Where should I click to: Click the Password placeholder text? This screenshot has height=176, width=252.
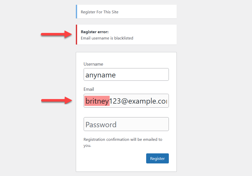pos(101,124)
